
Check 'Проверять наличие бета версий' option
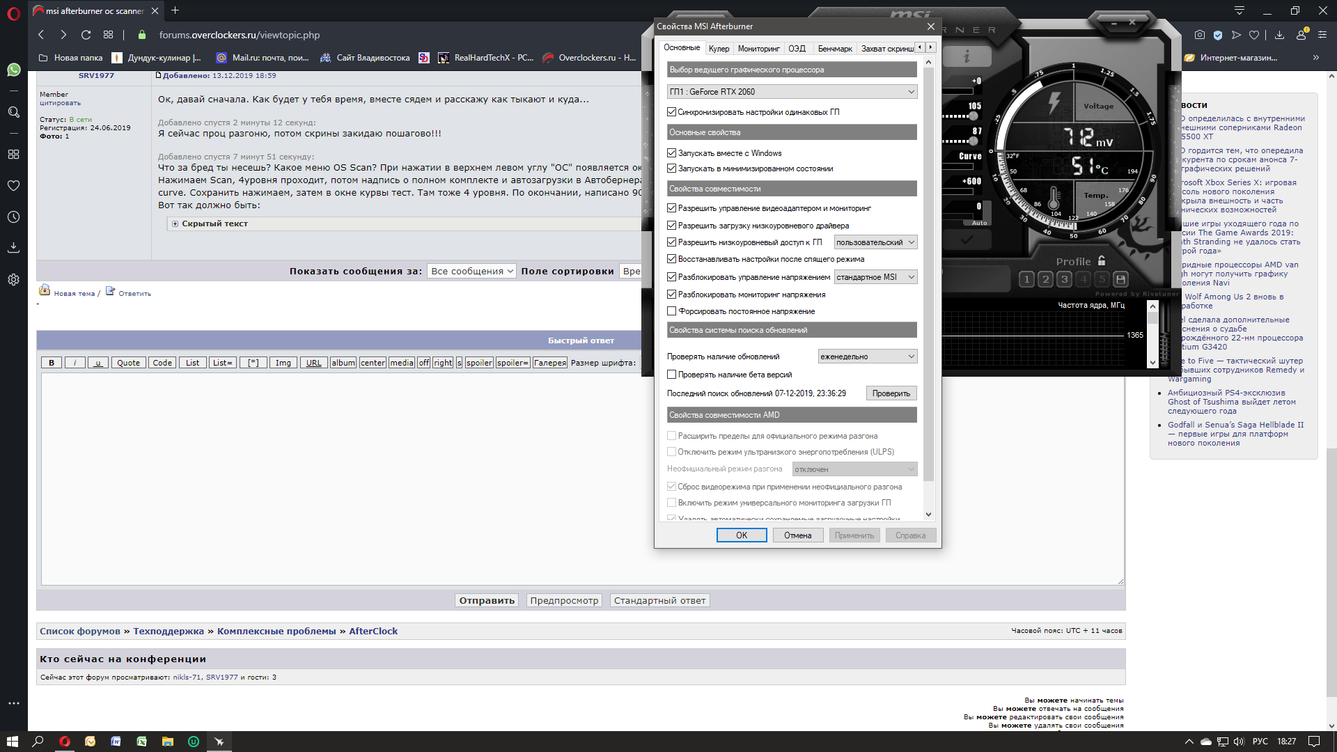point(671,375)
